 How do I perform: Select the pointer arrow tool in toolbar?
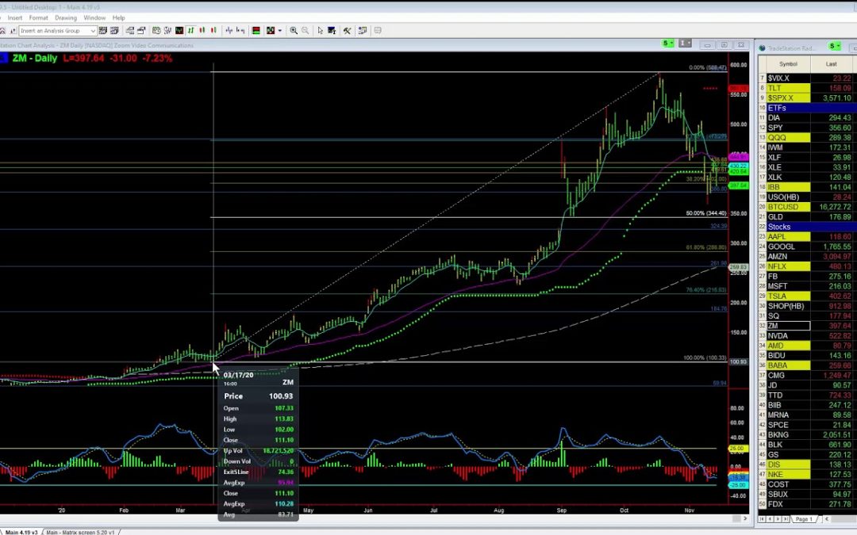coord(321,31)
